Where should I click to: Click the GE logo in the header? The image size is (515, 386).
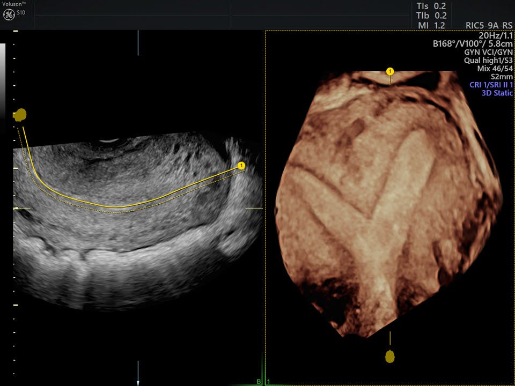point(9,15)
